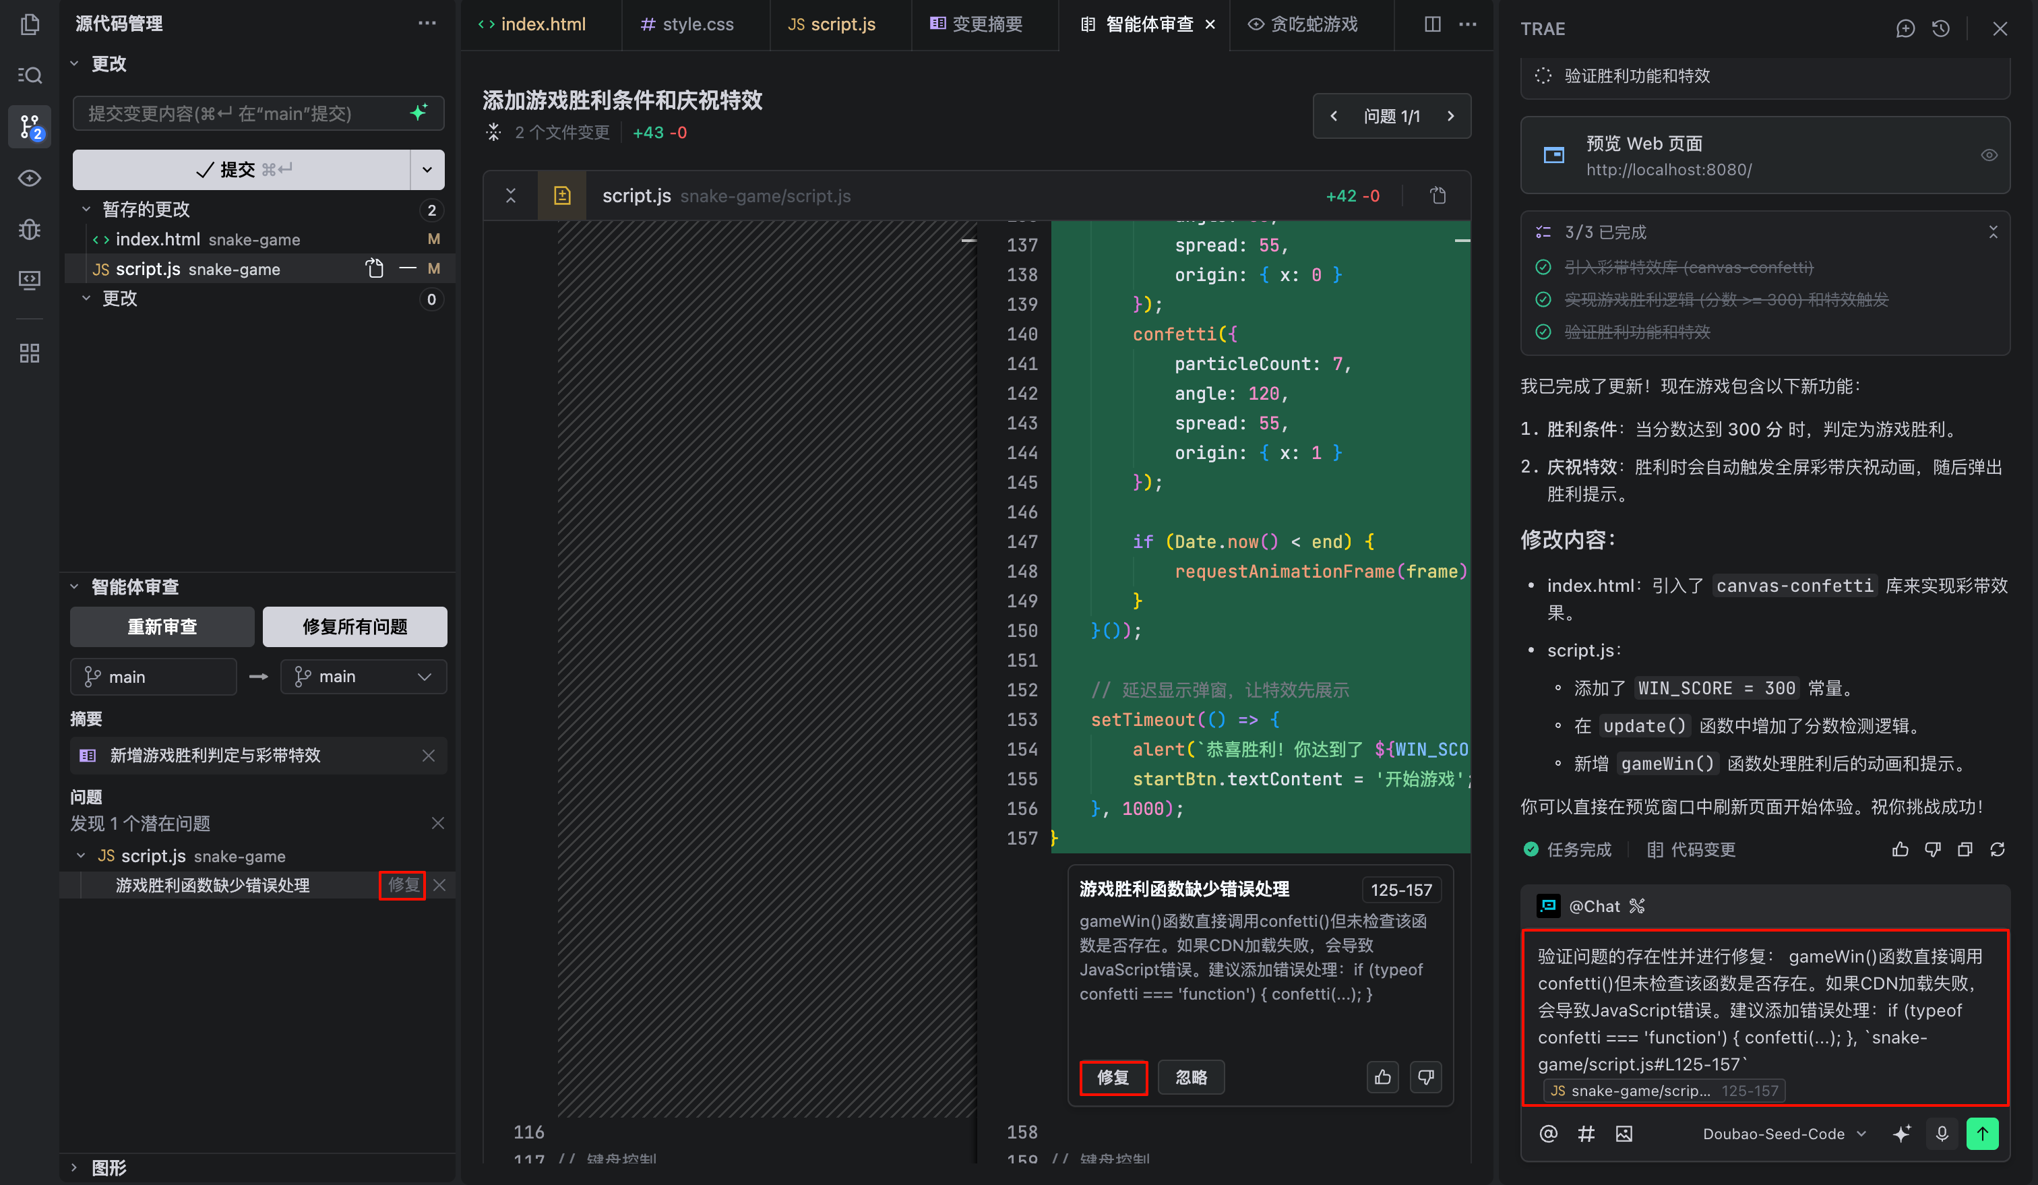
Task: Collapse script.js node under 问题
Action: tap(81, 855)
